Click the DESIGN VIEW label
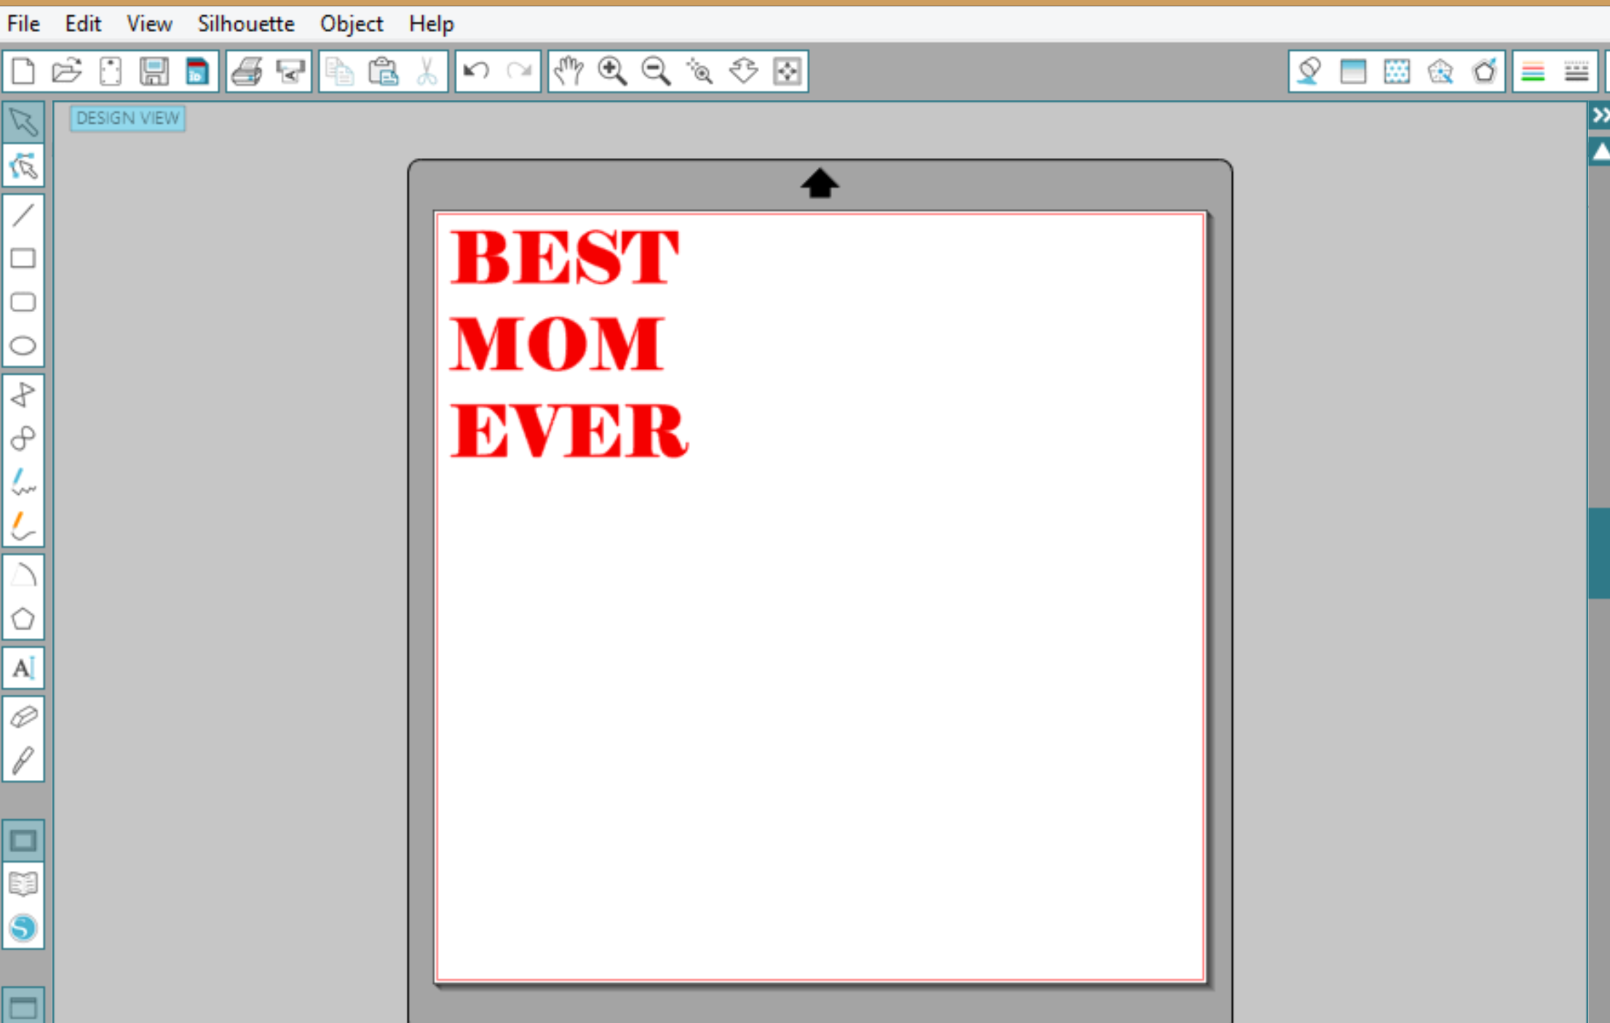The image size is (1610, 1023). [128, 118]
